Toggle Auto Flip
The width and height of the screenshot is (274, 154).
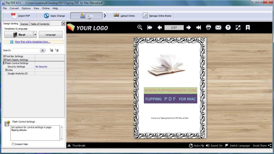tap(197, 145)
